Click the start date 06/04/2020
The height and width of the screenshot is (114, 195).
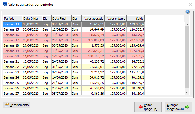(31, 29)
